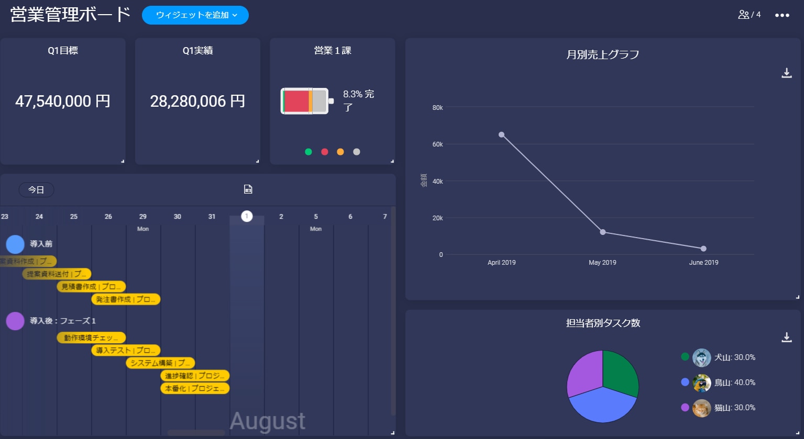Click the green pie chart slice
This screenshot has height=439, width=804.
click(622, 373)
